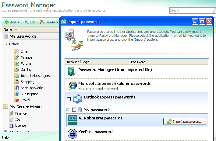
Task: Click the IDs folder icon
Action: 11,119
